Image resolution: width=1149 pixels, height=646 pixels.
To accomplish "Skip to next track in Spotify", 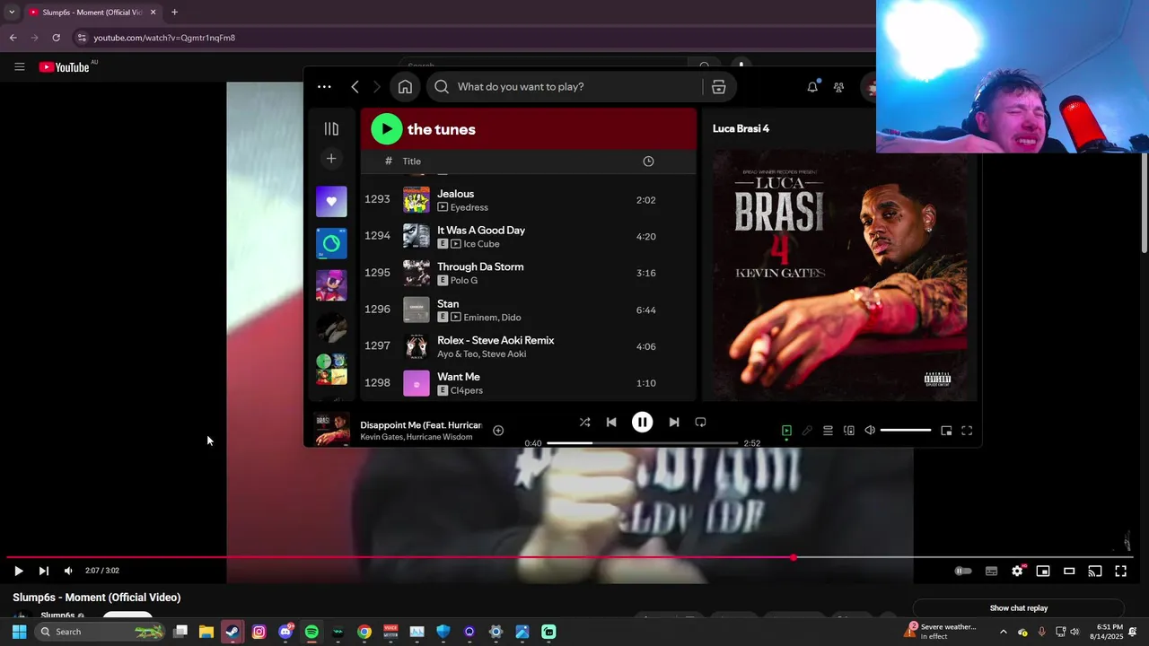I will tap(674, 423).
